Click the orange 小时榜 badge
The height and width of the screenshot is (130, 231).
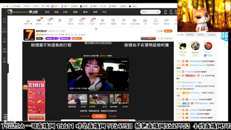point(77,38)
